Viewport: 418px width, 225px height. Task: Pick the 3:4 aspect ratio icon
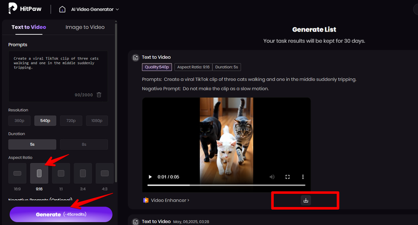(x=83, y=173)
